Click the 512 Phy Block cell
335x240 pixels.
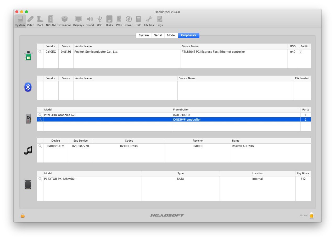coord(303,179)
